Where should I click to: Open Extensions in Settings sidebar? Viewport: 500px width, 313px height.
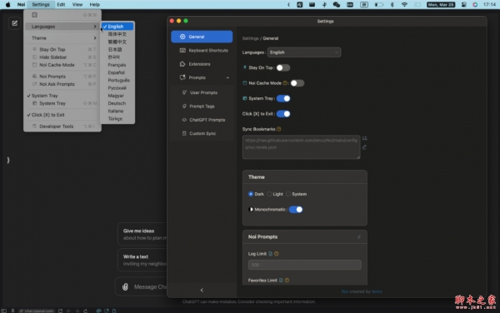(202, 64)
